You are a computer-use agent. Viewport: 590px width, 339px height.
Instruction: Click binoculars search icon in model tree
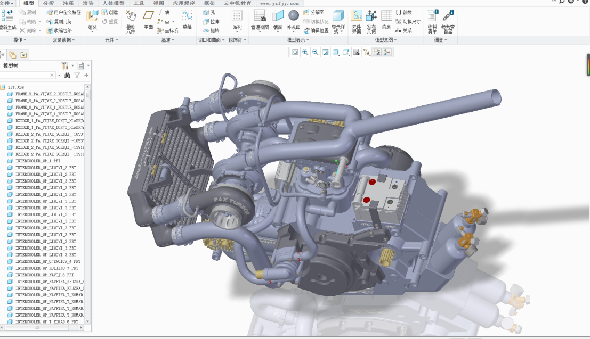pos(67,76)
